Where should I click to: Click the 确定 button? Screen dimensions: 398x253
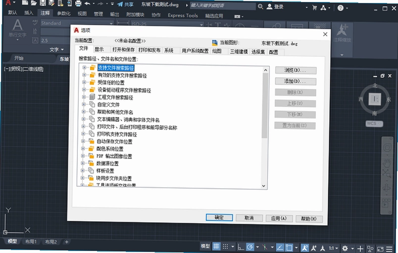click(219, 217)
